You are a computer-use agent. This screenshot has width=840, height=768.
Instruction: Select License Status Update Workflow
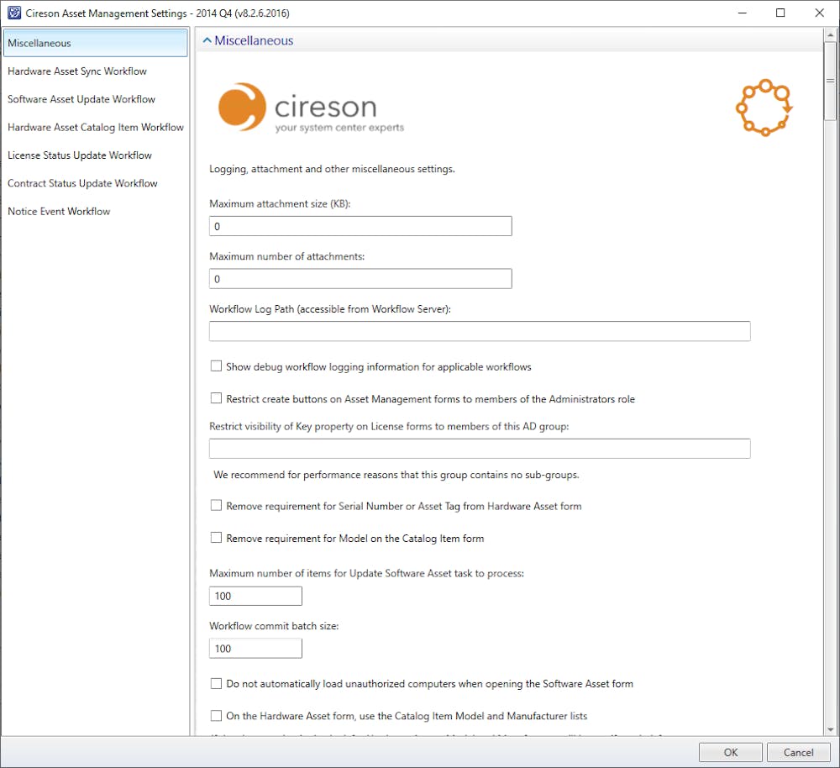point(79,155)
